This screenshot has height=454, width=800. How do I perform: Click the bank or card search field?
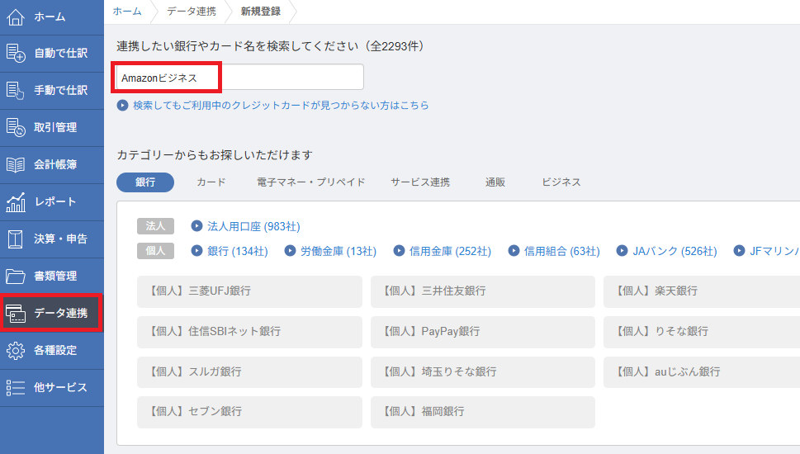point(239,78)
